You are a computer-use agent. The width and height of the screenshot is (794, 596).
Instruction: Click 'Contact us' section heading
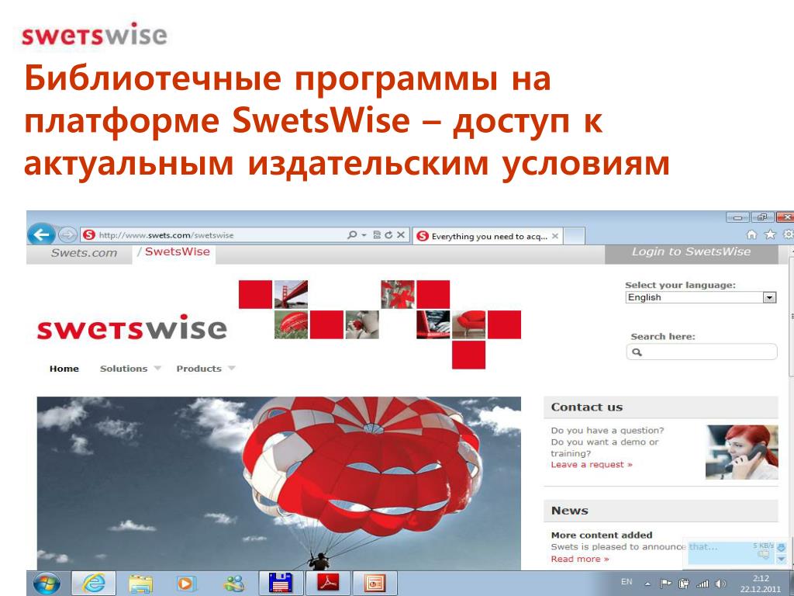pyautogui.click(x=587, y=407)
